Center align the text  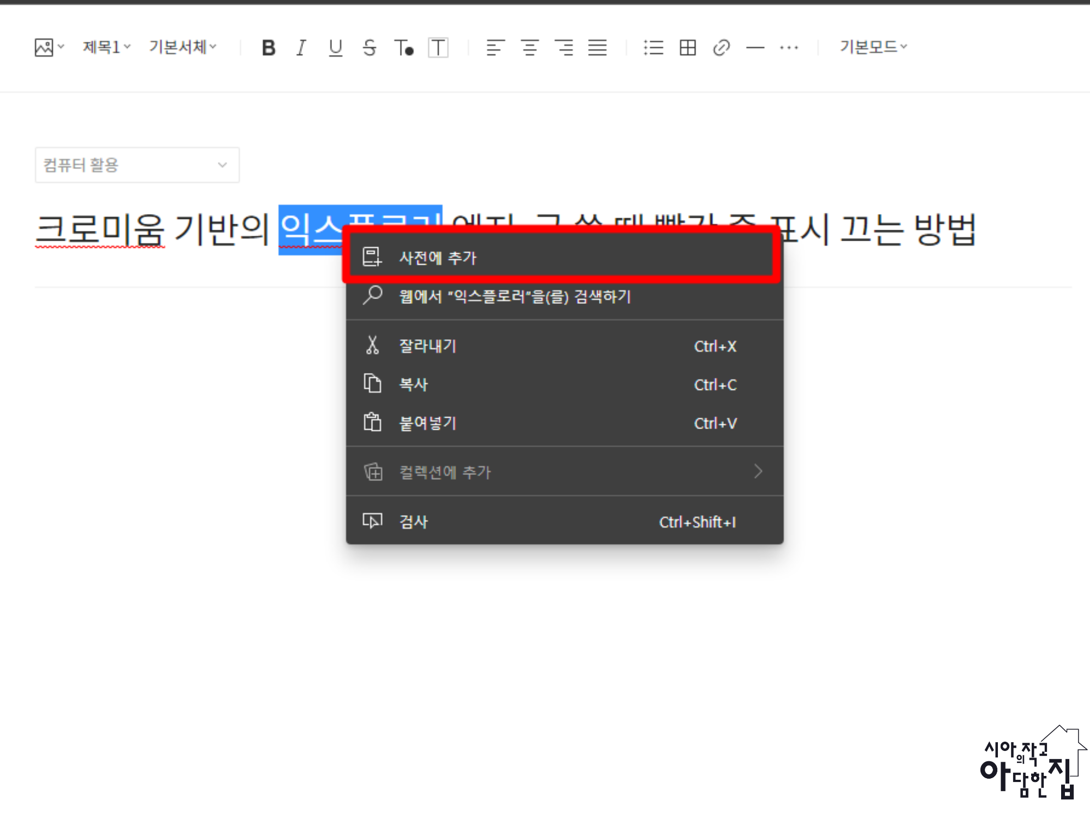(529, 48)
